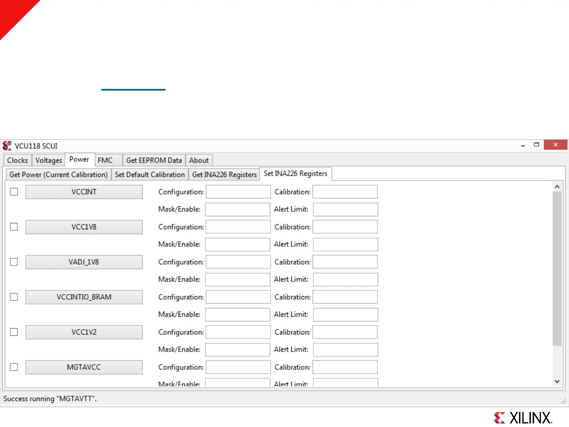Select Set INA226 Registers sub-tab
This screenshot has width=569, height=427.
(x=296, y=174)
